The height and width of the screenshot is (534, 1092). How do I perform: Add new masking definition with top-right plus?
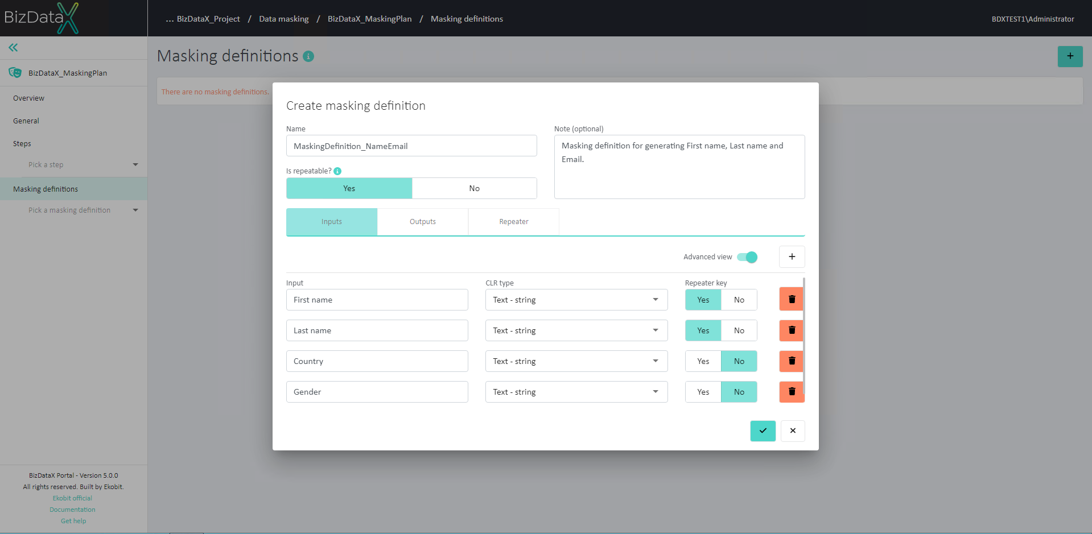pyautogui.click(x=1070, y=56)
